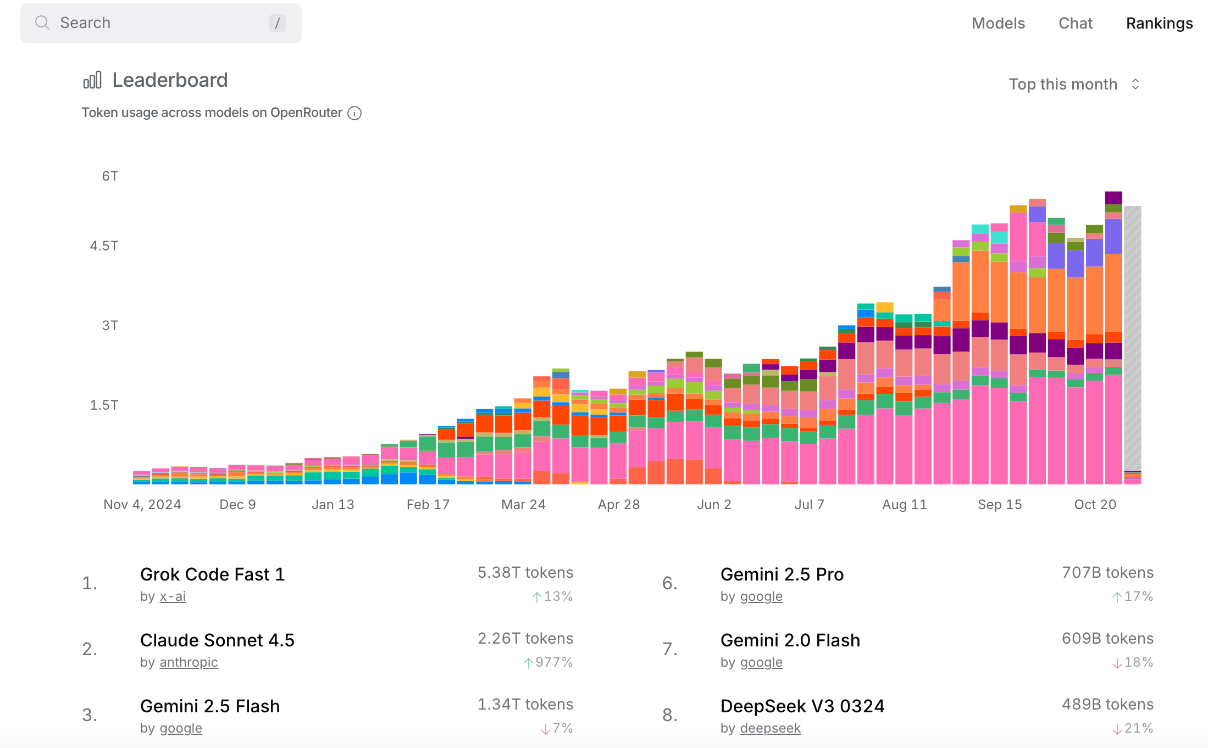Screen dimensions: 1208x748
Task: Open the x-ai provider link
Action: (173, 596)
